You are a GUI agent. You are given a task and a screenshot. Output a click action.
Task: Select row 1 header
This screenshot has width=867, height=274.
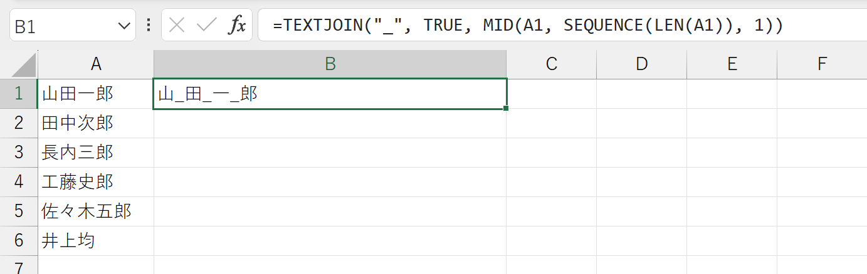point(19,94)
